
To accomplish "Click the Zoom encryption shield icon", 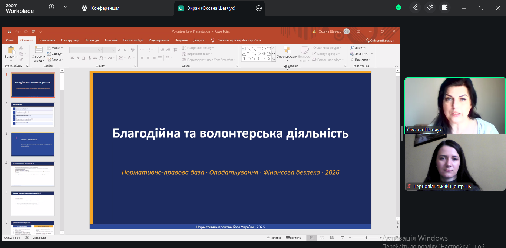I will click(x=398, y=7).
